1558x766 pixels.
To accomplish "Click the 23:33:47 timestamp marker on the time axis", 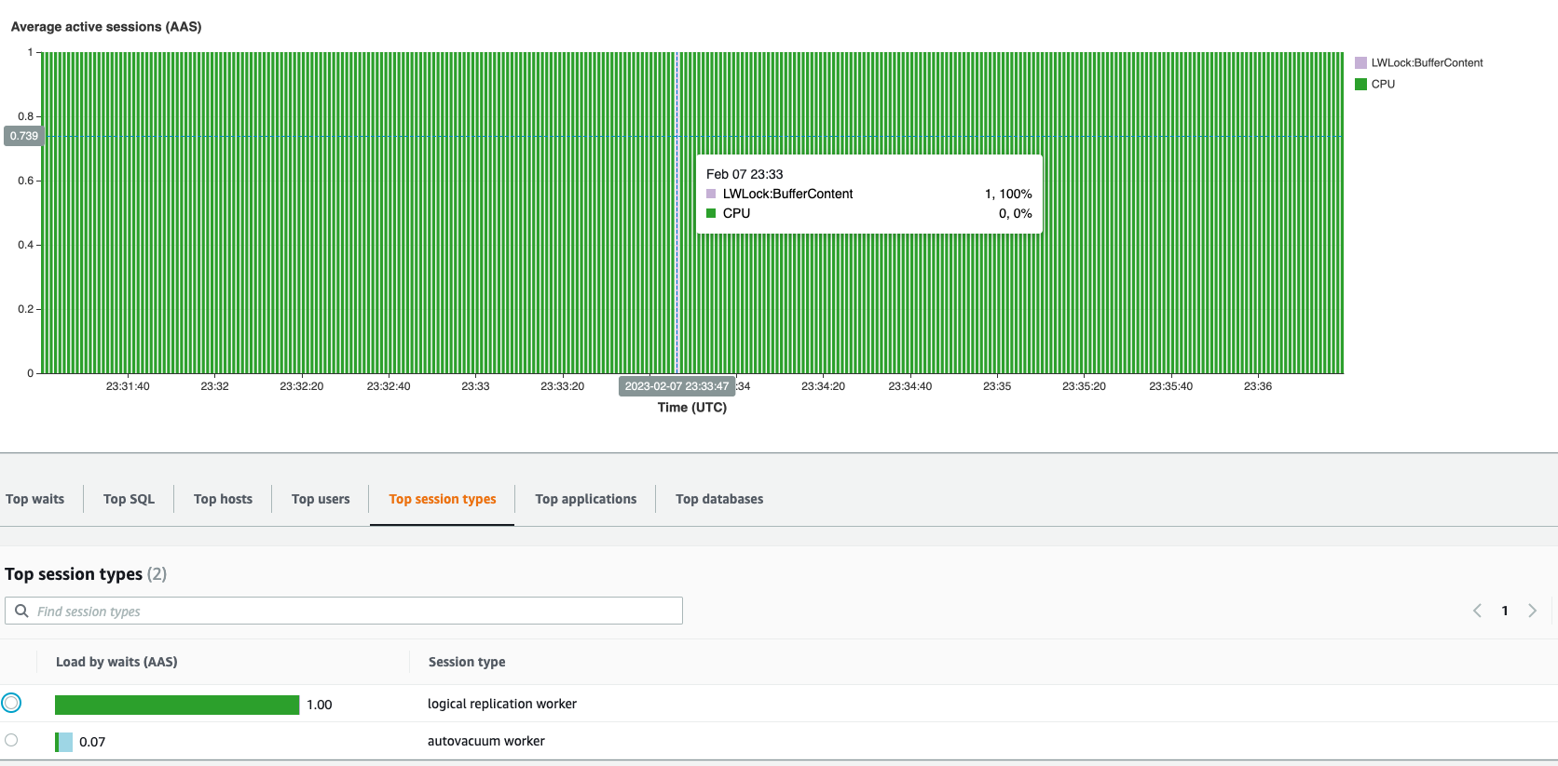I will coord(676,386).
